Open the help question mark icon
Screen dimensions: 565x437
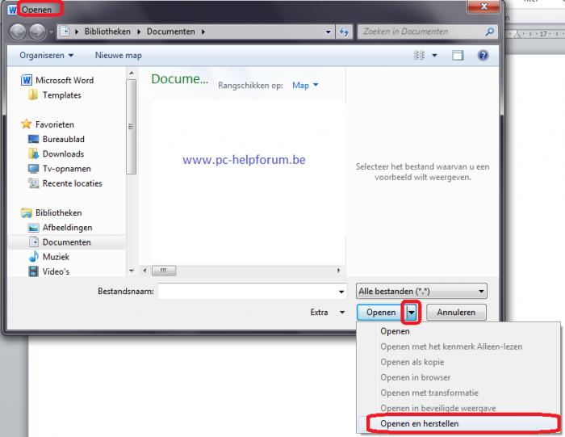click(483, 56)
